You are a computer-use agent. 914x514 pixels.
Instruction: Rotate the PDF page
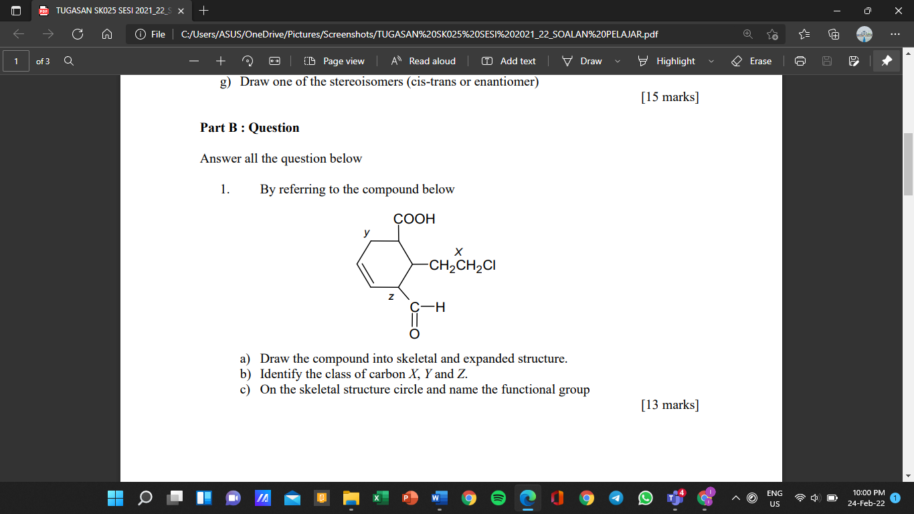247,61
